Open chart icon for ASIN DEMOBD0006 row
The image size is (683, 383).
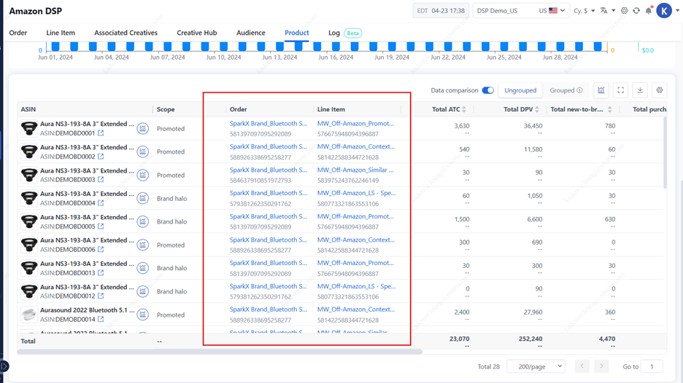coord(143,245)
